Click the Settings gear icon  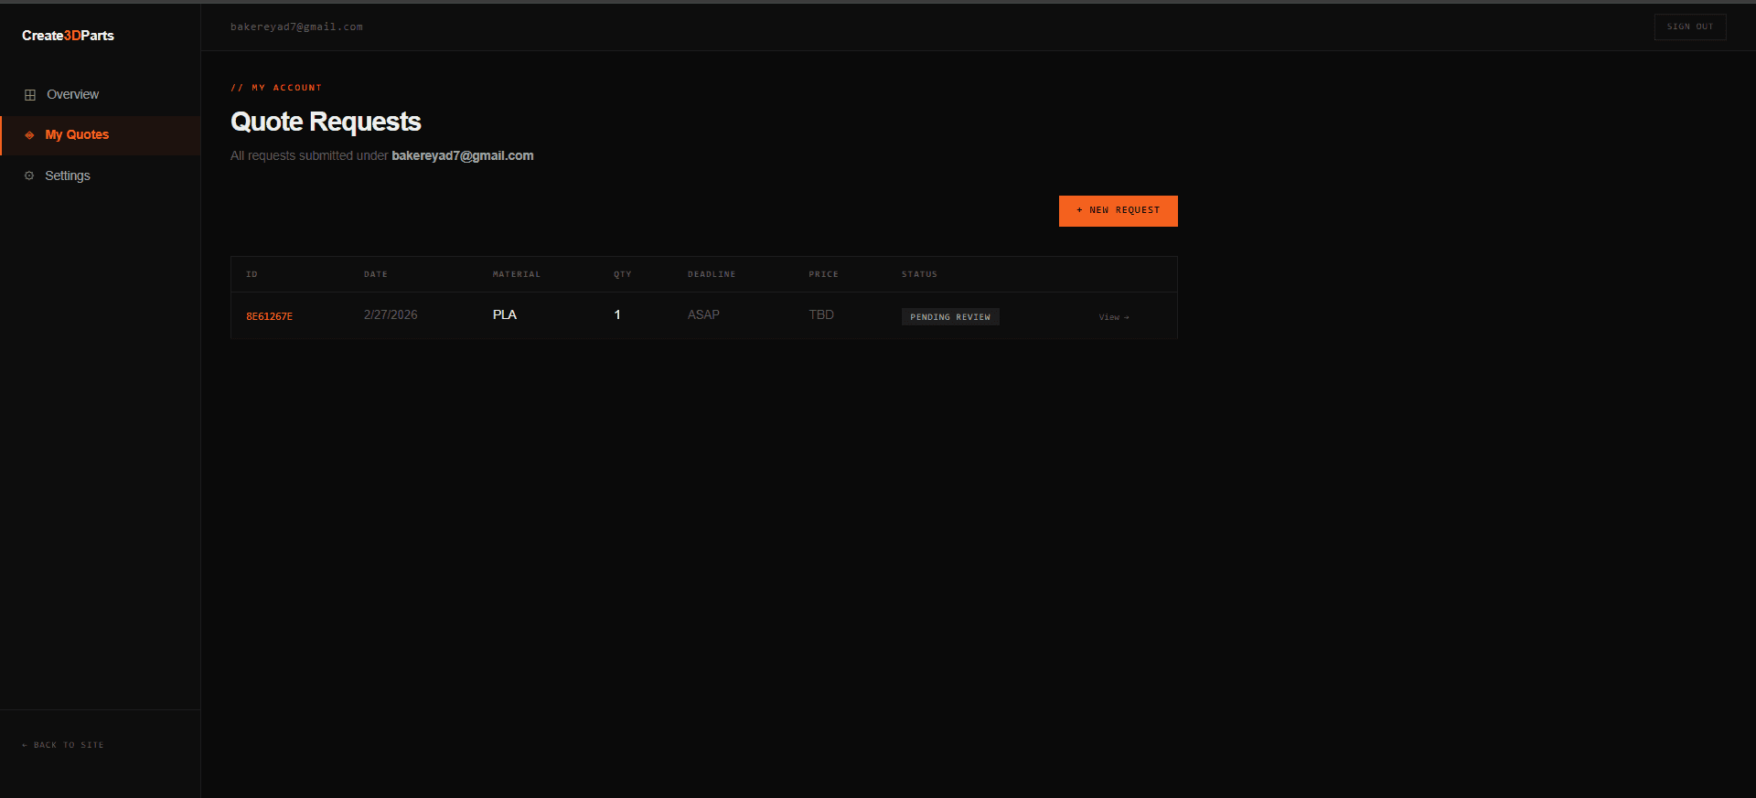click(29, 176)
